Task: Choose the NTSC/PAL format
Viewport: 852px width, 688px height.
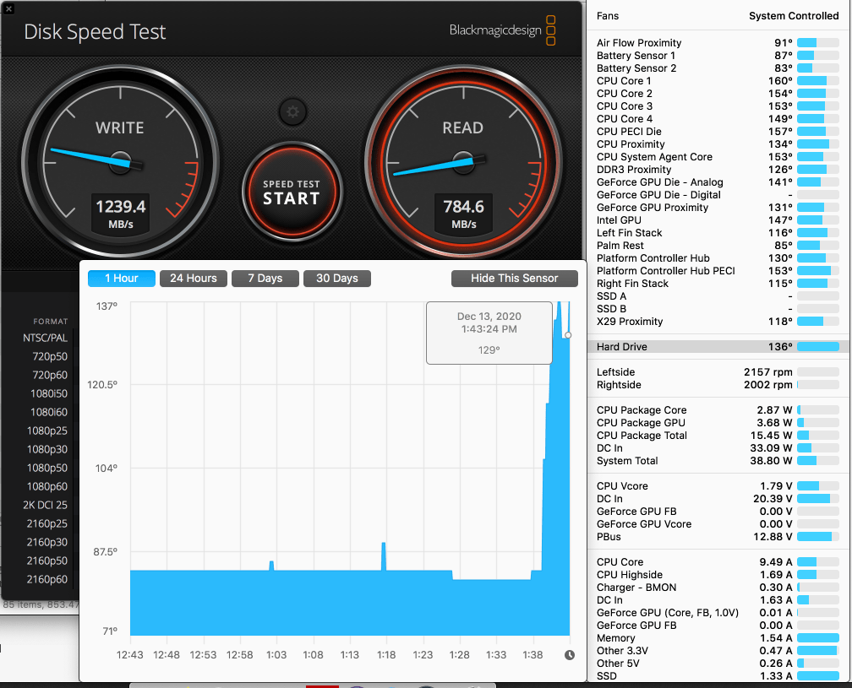Action: (44, 337)
